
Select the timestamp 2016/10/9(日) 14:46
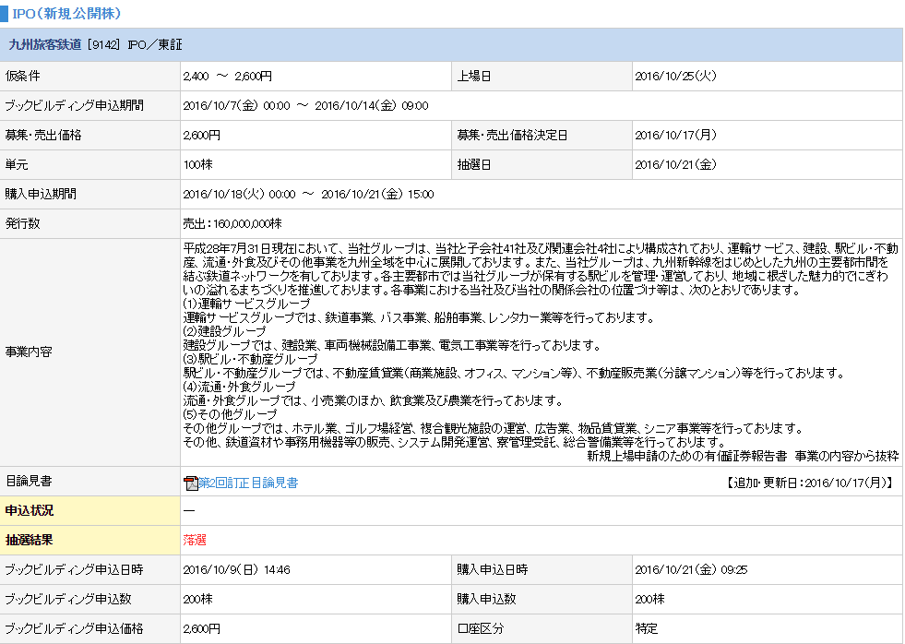tap(237, 569)
